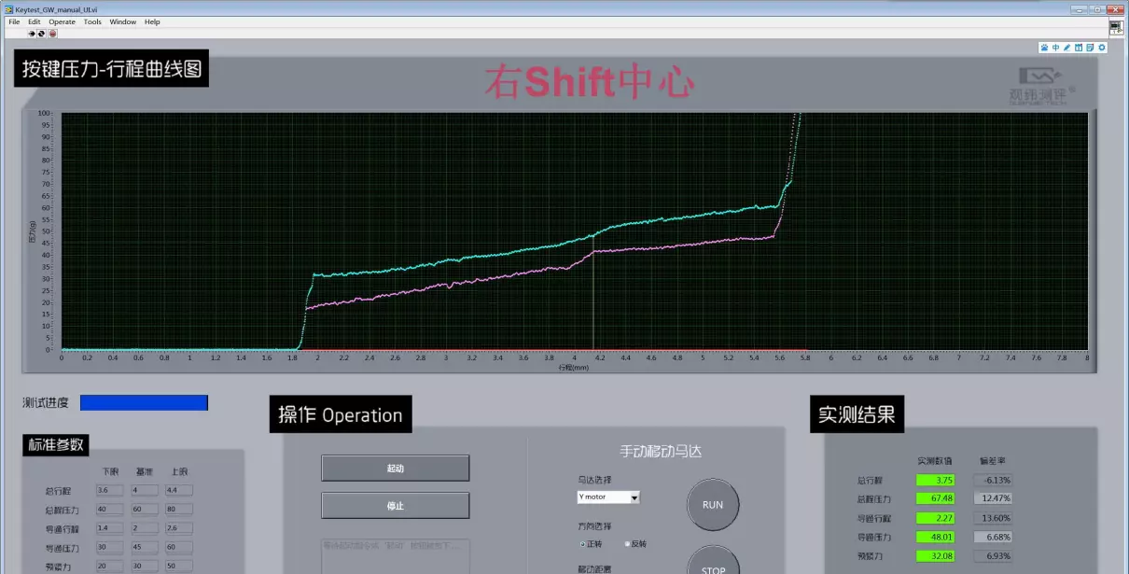The image size is (1129, 574).
Task: Click the 起动 start button
Action: (x=395, y=469)
